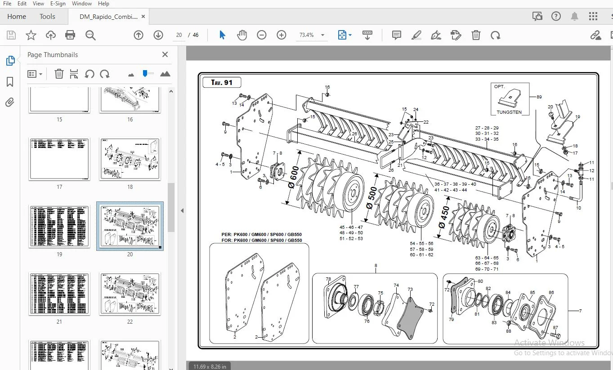
Task: Open the File menu
Action: (7, 4)
